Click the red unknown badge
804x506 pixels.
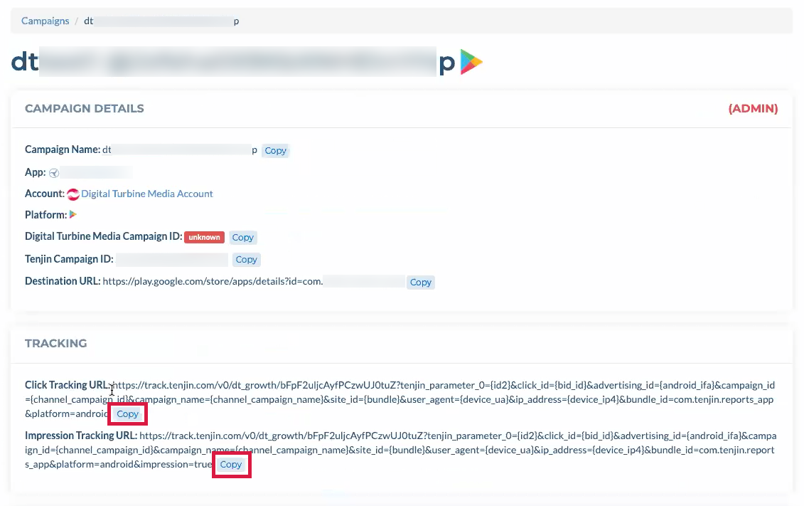(204, 237)
